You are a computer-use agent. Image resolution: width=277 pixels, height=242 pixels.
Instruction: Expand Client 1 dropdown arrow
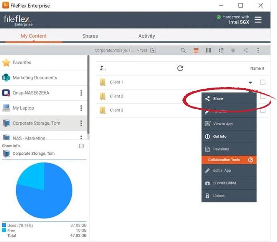[x=250, y=83]
